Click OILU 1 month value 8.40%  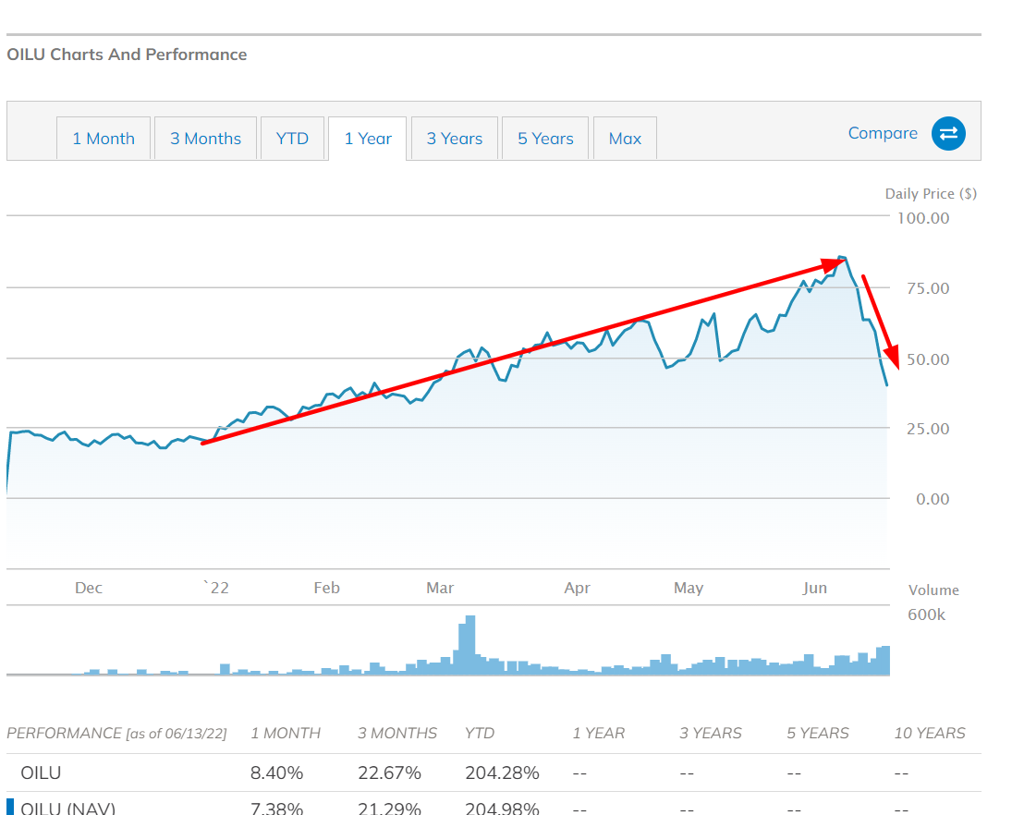(277, 772)
